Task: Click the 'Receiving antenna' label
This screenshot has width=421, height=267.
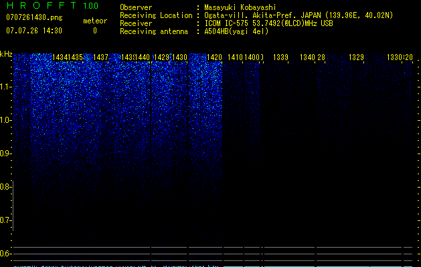Action: 154,31
